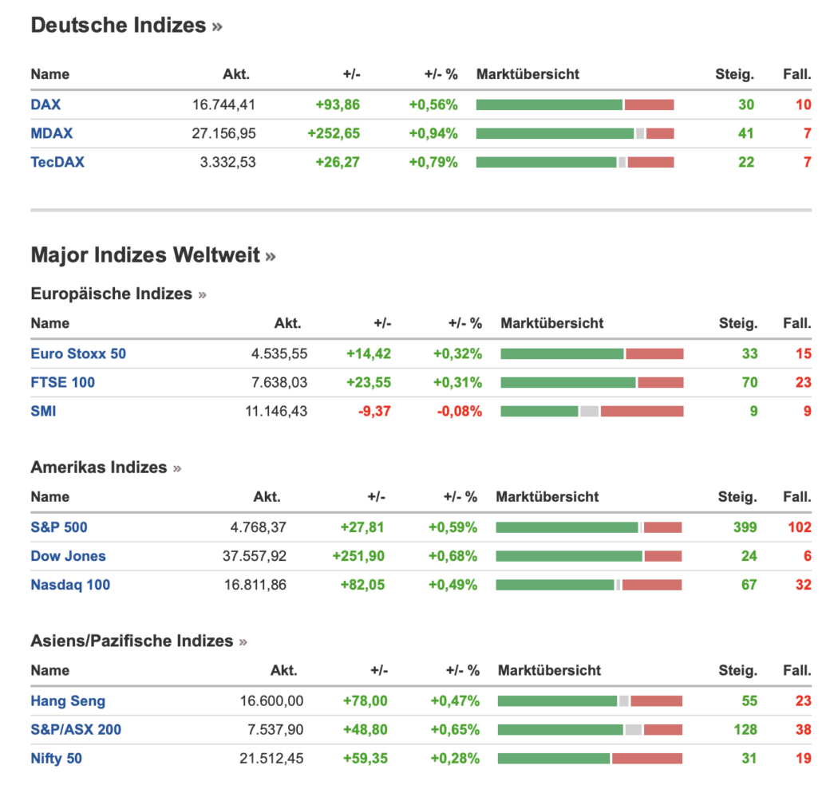The image size is (822, 789).
Task: Open the SMI index link
Action: [44, 412]
